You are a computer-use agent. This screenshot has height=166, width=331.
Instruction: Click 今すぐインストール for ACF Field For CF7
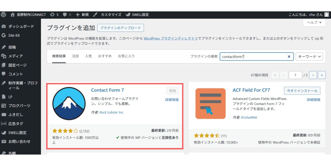tap(302, 91)
